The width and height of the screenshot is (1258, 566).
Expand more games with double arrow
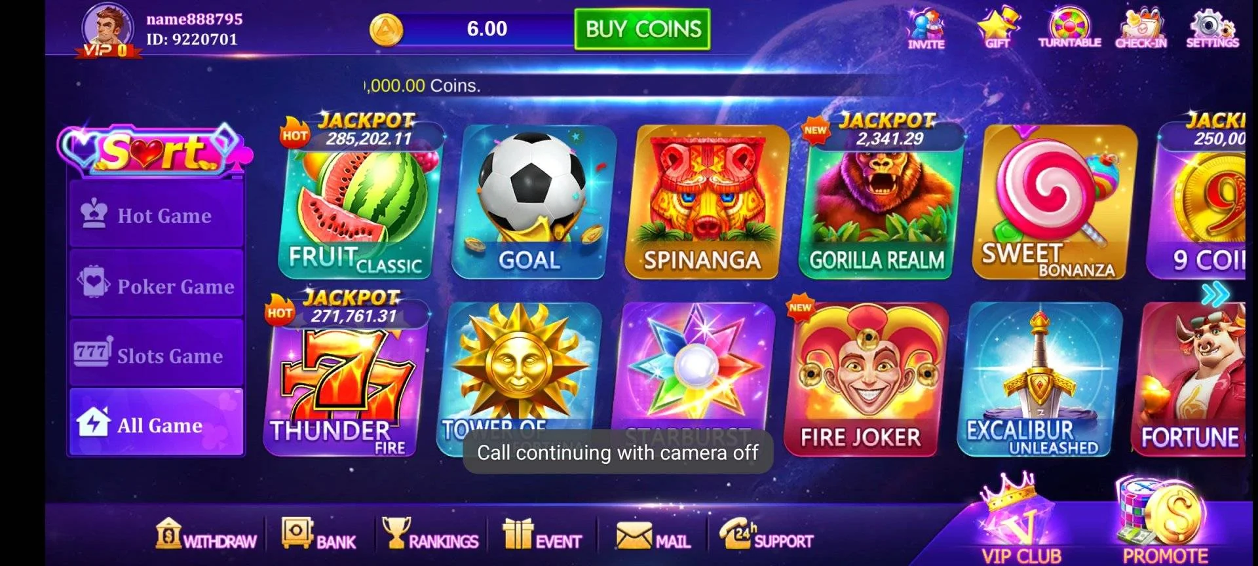[x=1215, y=294]
